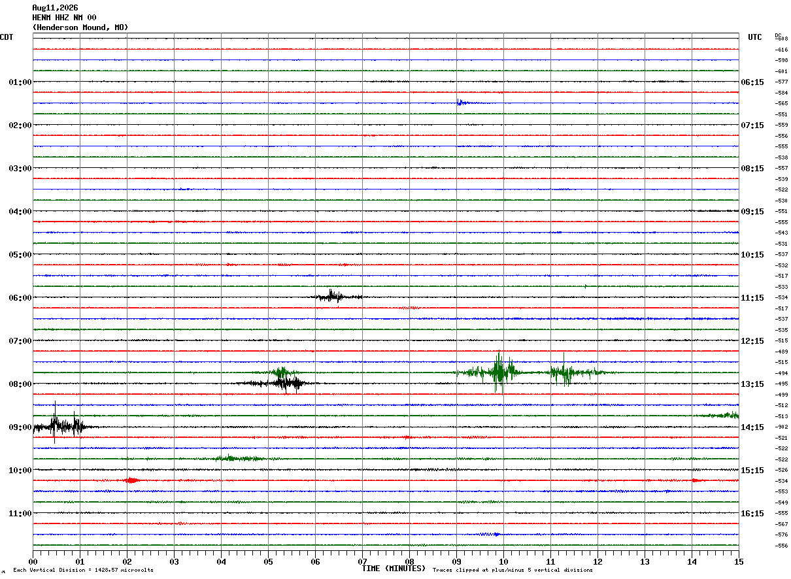The height and width of the screenshot is (579, 791).
Task: Select the UTC time zone label
Action: point(755,37)
